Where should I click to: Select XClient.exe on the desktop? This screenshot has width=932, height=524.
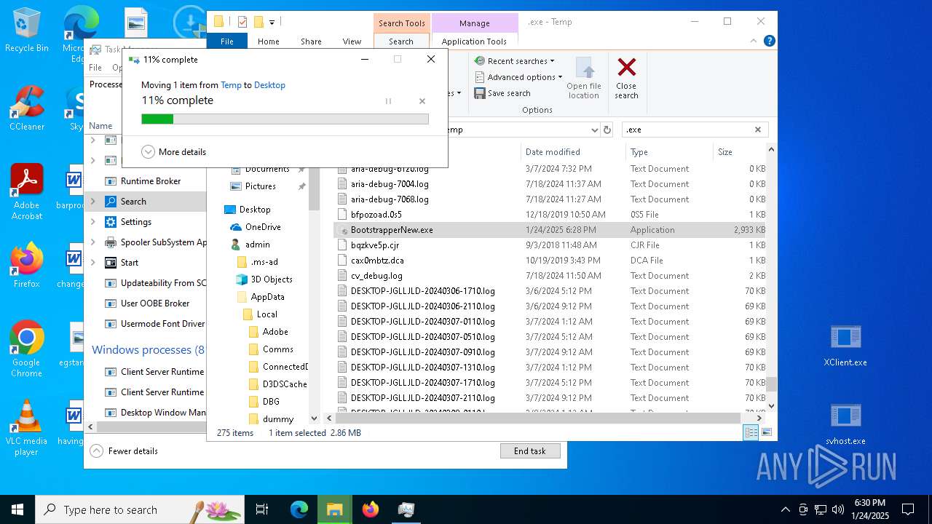[x=845, y=346]
